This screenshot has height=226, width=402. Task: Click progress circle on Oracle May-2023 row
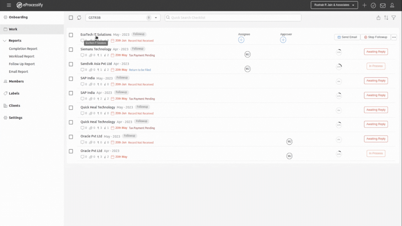339,139
